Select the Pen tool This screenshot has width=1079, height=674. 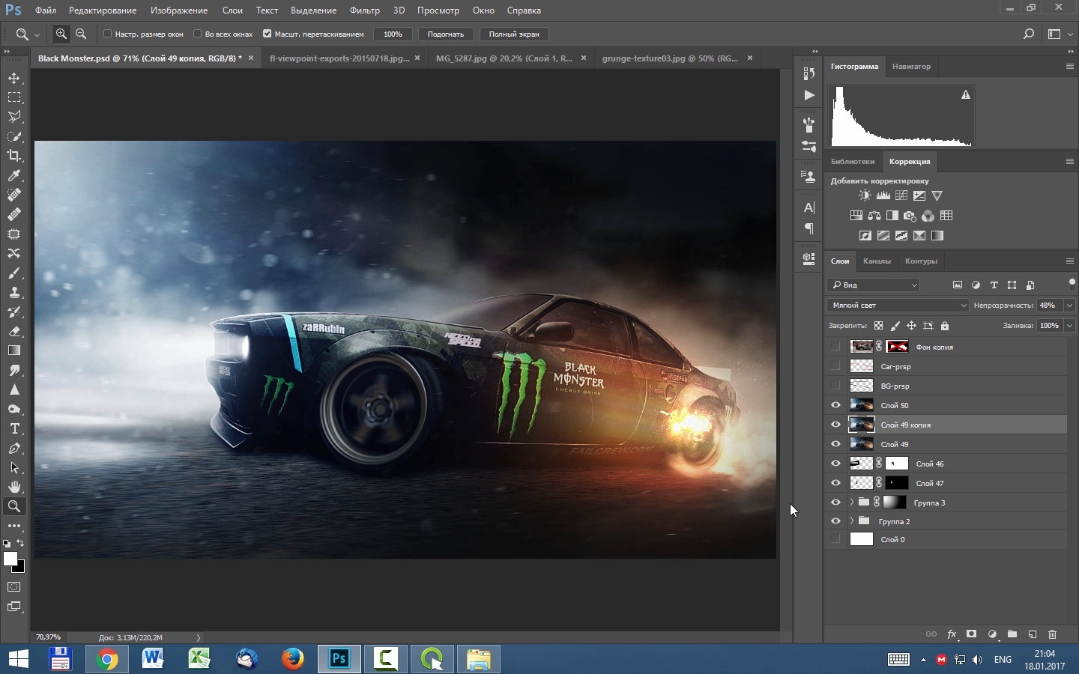[x=14, y=448]
